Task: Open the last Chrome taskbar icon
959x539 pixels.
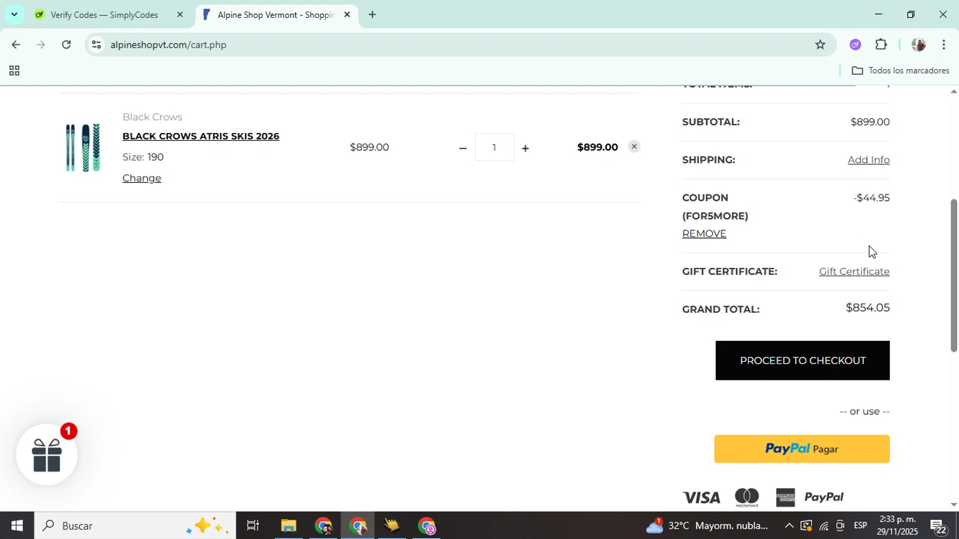Action: tap(427, 526)
